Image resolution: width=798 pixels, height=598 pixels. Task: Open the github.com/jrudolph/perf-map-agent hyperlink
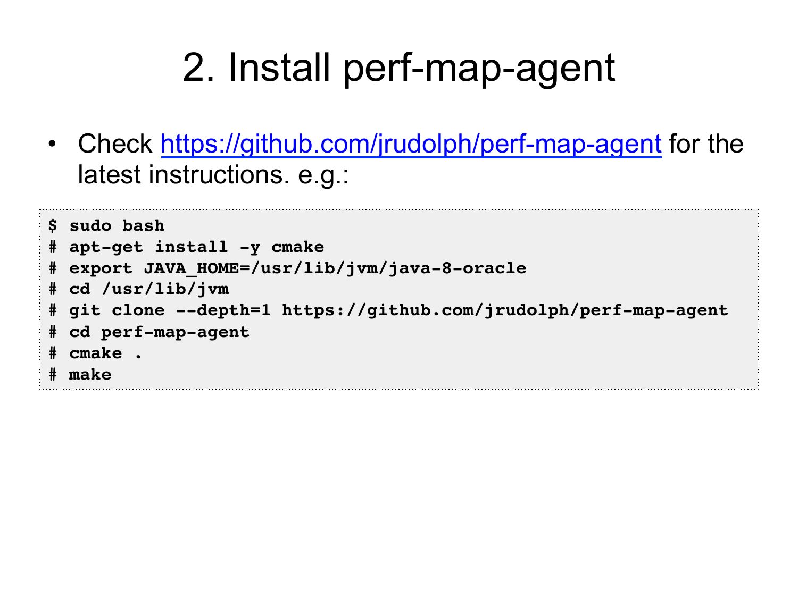(411, 144)
